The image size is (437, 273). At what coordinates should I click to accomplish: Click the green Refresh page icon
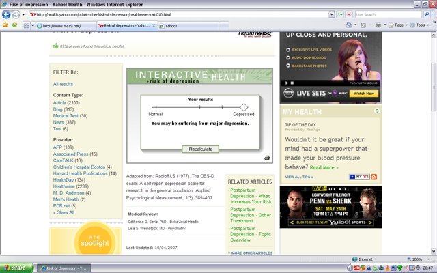[x=340, y=14]
